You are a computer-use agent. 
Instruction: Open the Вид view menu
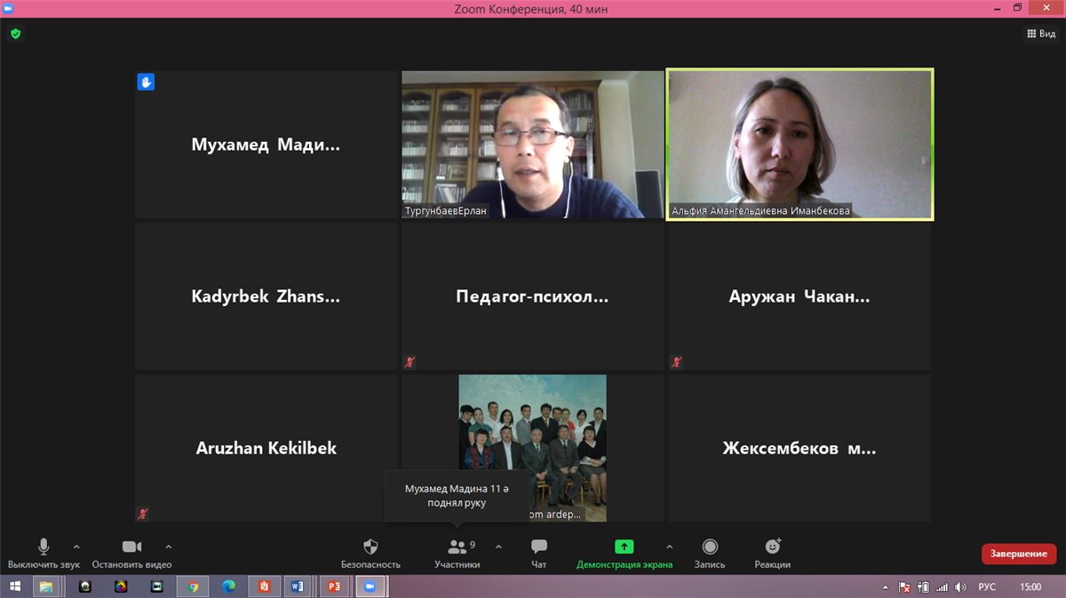coord(1041,34)
